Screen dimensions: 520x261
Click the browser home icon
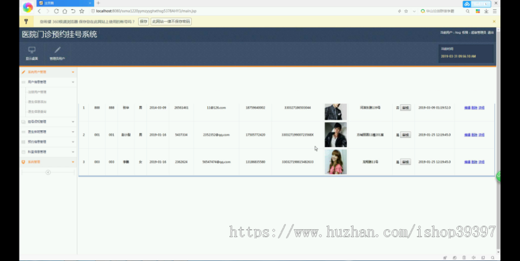65,11
